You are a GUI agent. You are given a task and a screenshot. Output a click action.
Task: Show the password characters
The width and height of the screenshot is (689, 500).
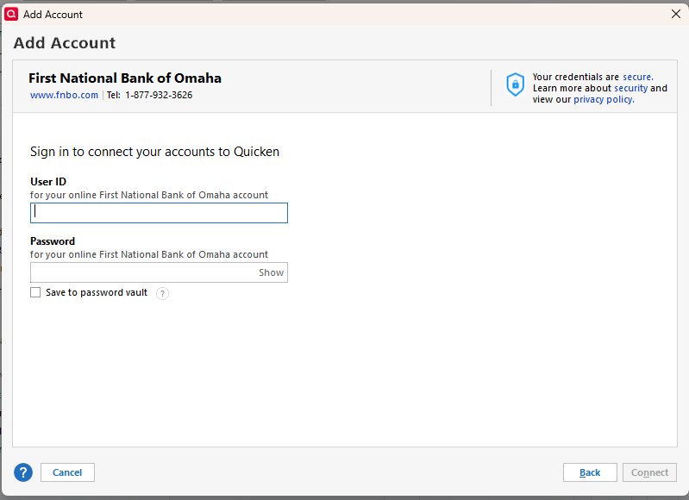coord(271,272)
